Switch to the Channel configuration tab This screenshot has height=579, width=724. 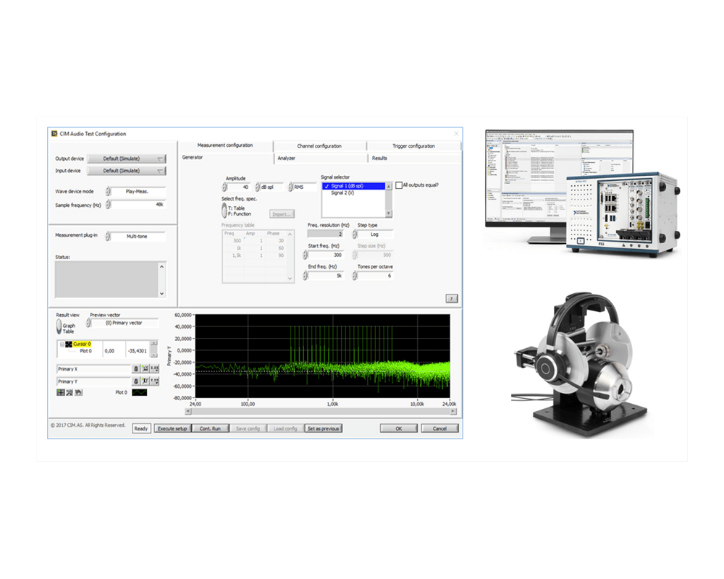[x=319, y=146]
